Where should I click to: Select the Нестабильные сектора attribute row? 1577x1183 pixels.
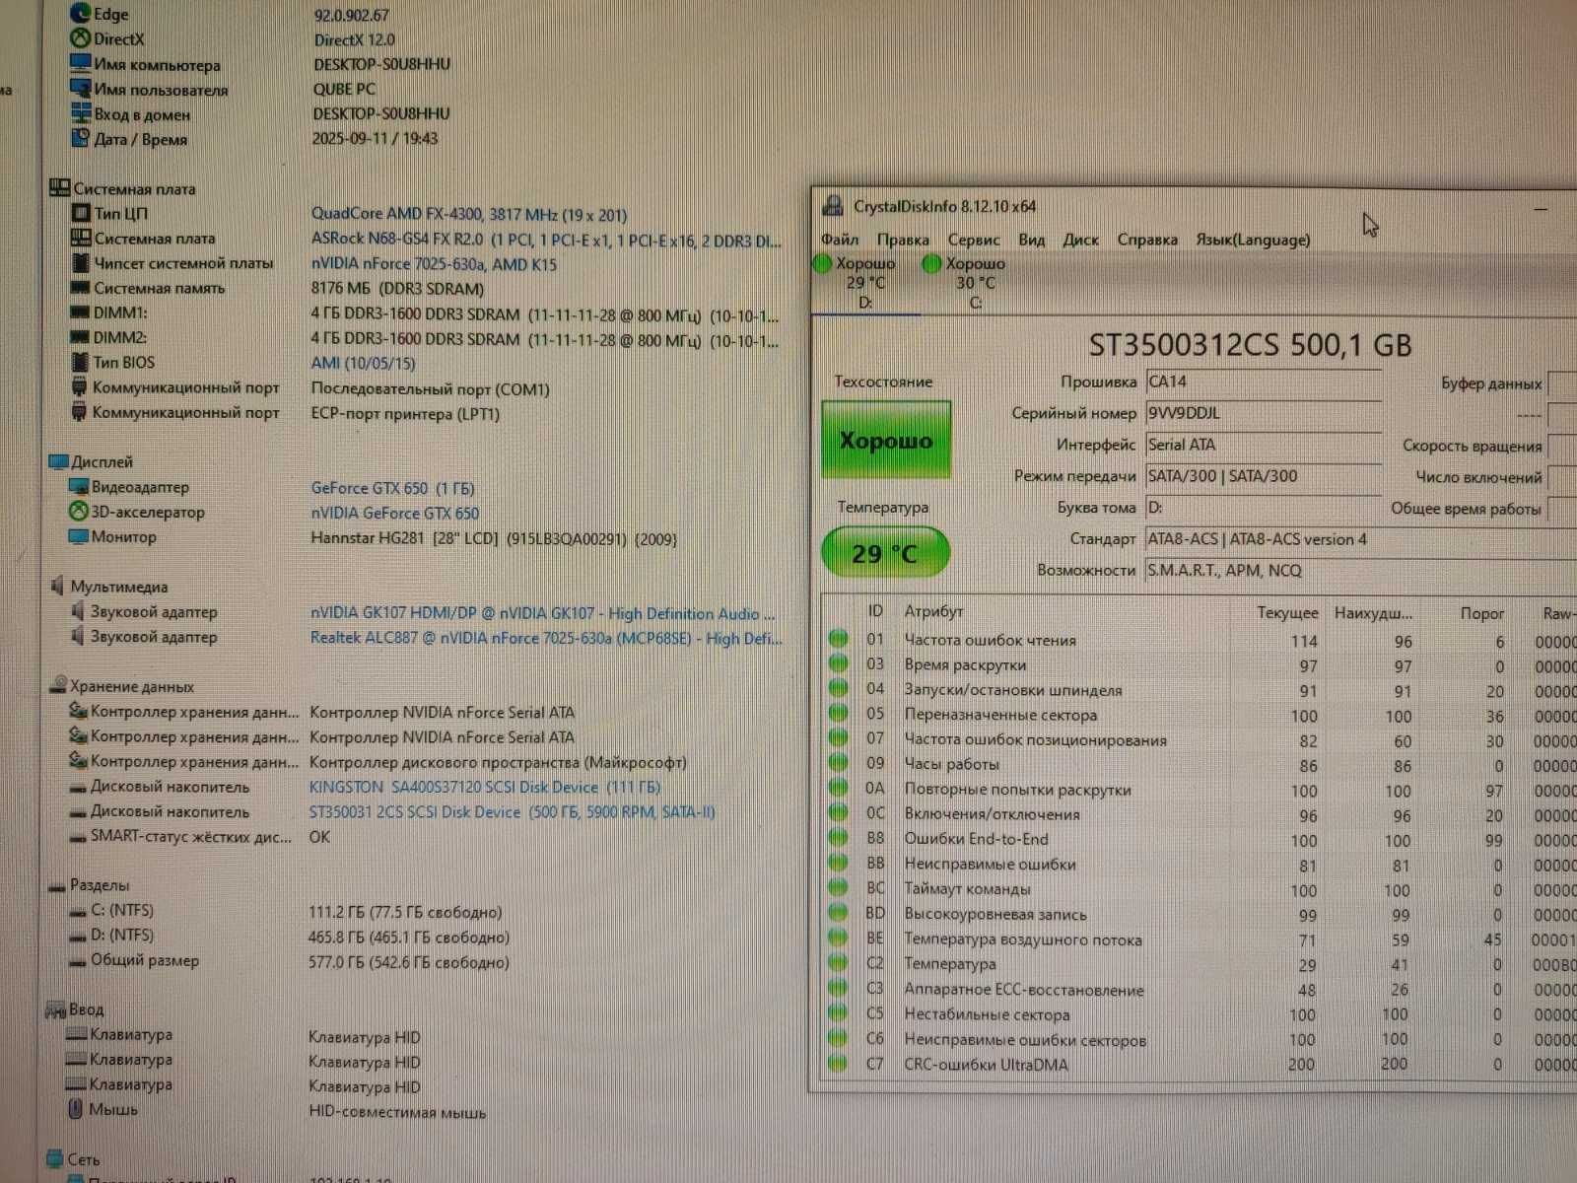coord(1200,1014)
